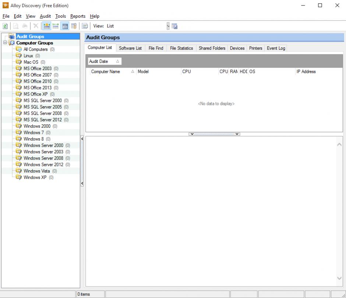Select Audit Groups in the tree
Image resolution: width=346 pixels, height=298 pixels.
30,36
